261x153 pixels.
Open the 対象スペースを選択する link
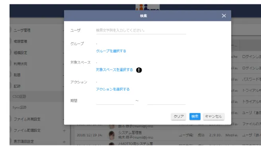tap(114, 70)
